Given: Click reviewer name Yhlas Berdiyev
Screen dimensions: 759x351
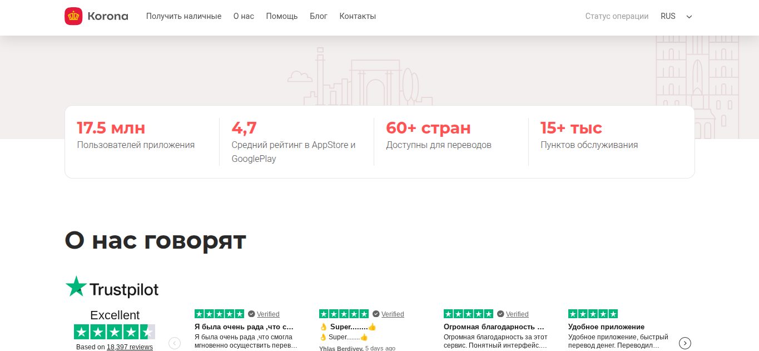Looking at the screenshot, I should pyautogui.click(x=341, y=348).
